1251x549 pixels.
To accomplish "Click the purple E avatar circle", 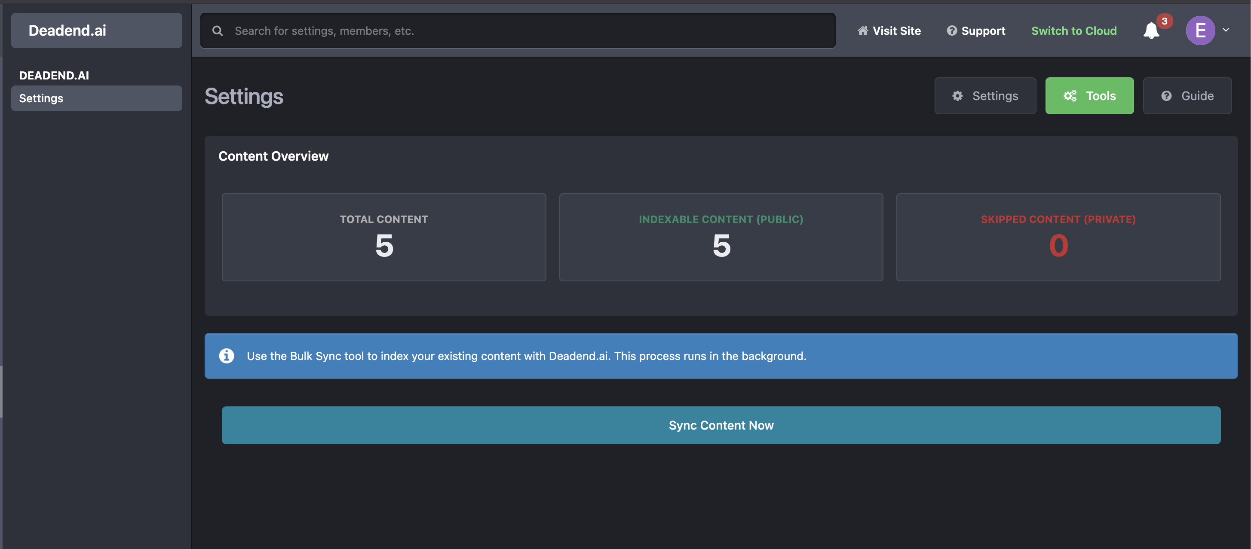I will tap(1200, 30).
